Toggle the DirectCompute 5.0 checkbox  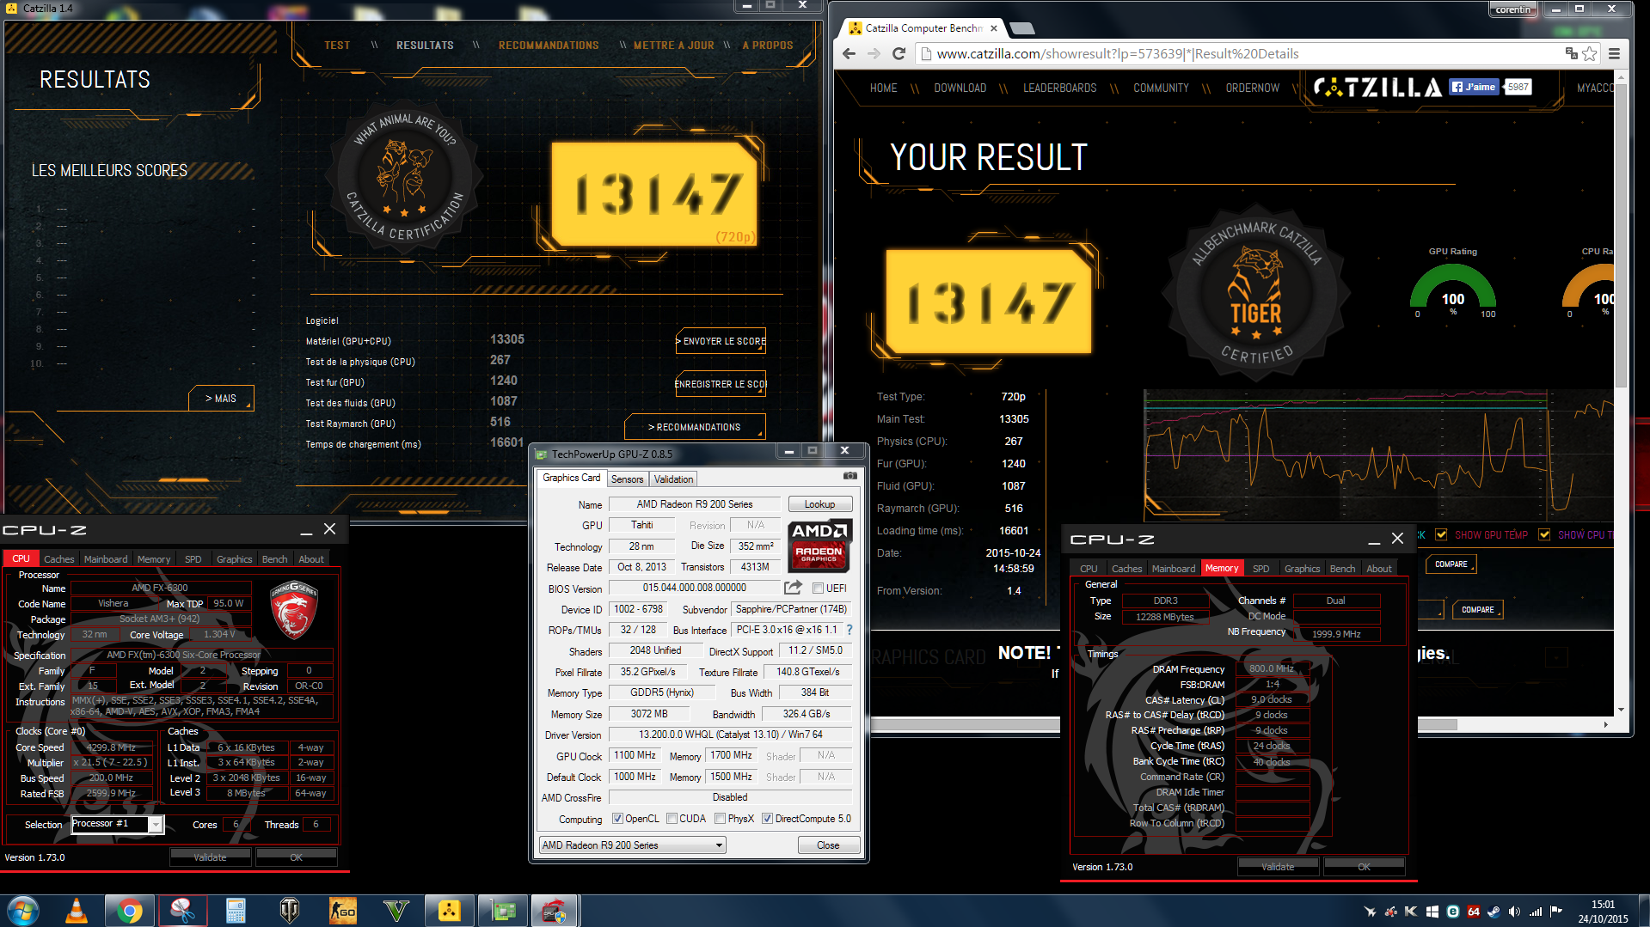click(767, 819)
